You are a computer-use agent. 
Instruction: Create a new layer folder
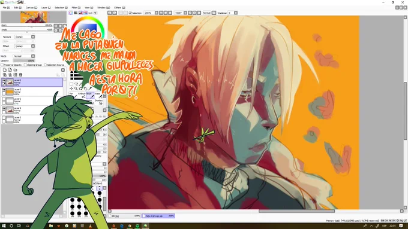point(16,70)
